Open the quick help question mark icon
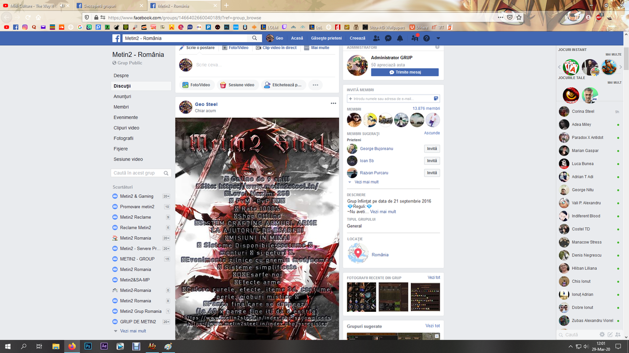The width and height of the screenshot is (629, 353). coord(427,38)
